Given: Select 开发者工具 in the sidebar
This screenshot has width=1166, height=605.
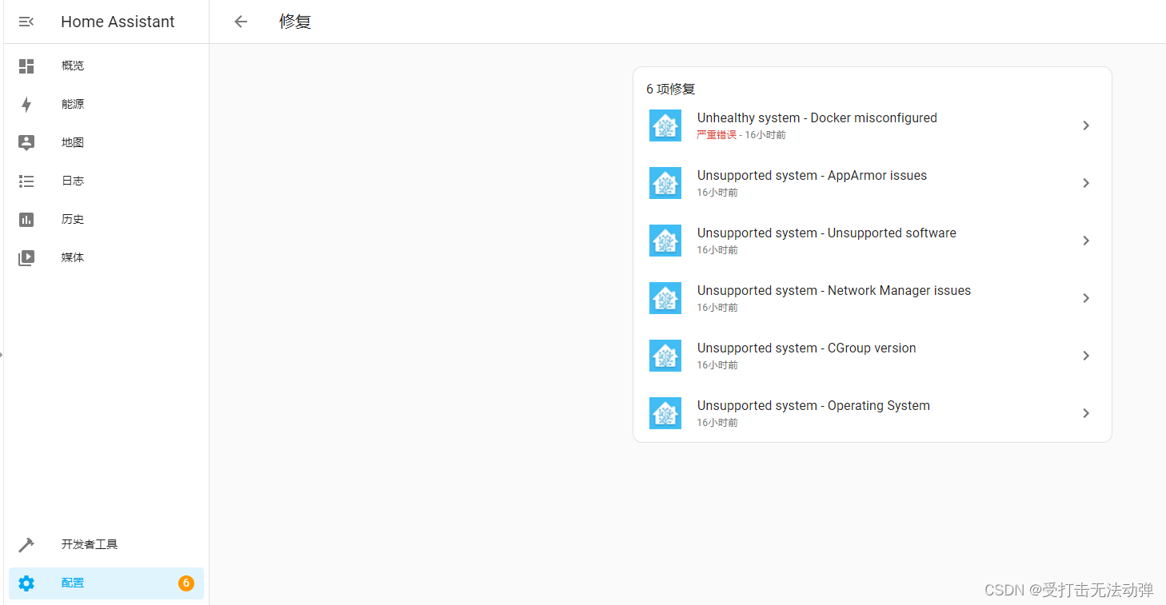Looking at the screenshot, I should (x=106, y=544).
